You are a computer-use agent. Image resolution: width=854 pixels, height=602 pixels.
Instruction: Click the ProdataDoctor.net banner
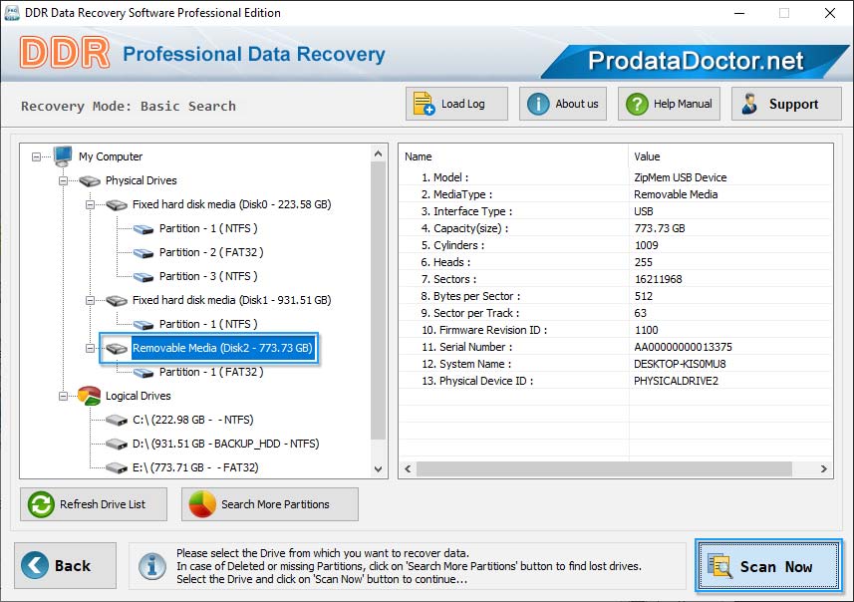[x=696, y=61]
